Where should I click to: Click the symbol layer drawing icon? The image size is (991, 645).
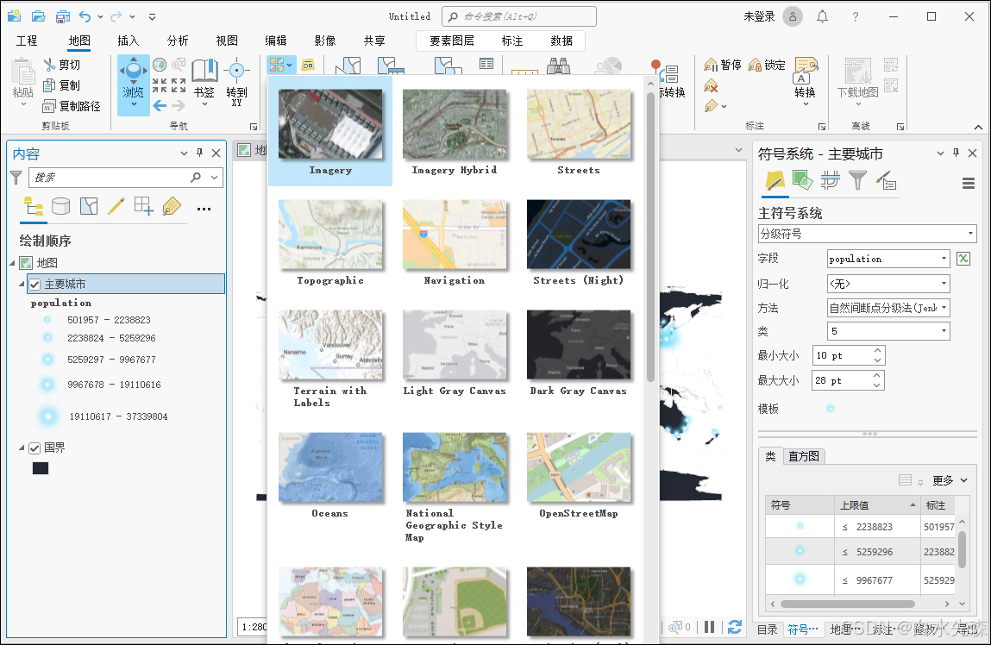point(830,181)
